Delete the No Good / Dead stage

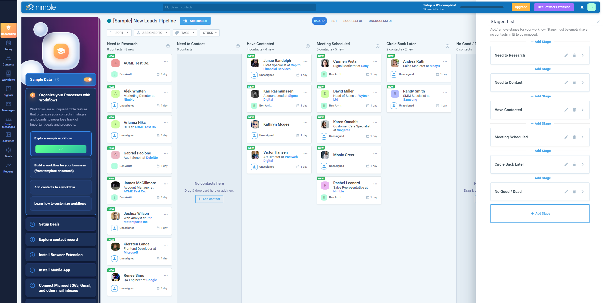[574, 192]
